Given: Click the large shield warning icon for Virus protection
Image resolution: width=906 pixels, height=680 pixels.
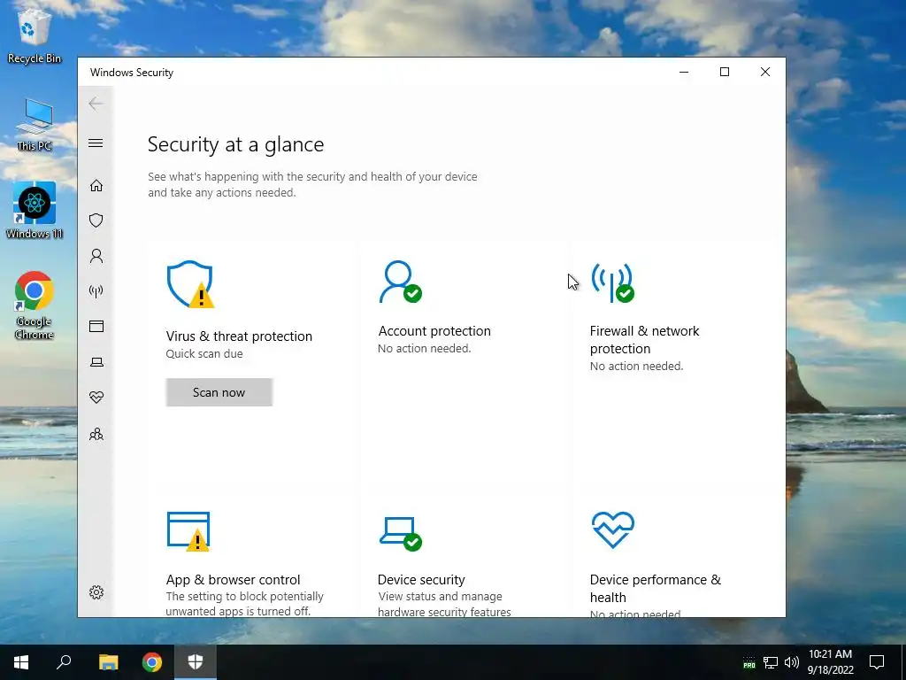Looking at the screenshot, I should tap(190, 284).
